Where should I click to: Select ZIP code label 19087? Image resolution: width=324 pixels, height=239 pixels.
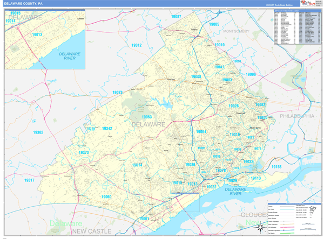click(x=176, y=17)
